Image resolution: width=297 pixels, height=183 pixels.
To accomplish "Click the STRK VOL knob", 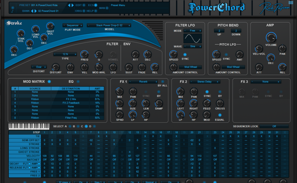I will click(20, 34).
